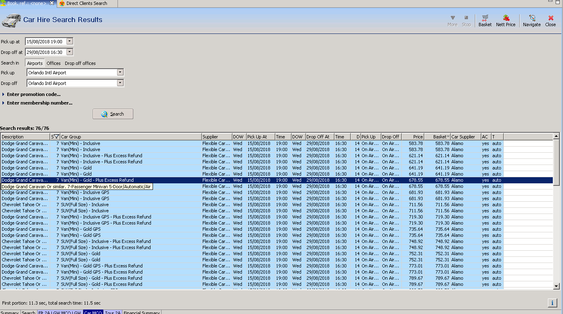Maximize the panel using top-right icon

558,2
